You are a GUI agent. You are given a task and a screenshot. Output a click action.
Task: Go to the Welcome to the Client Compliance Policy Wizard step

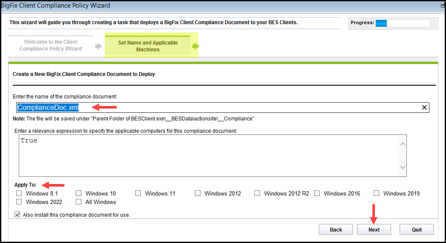tap(51, 45)
